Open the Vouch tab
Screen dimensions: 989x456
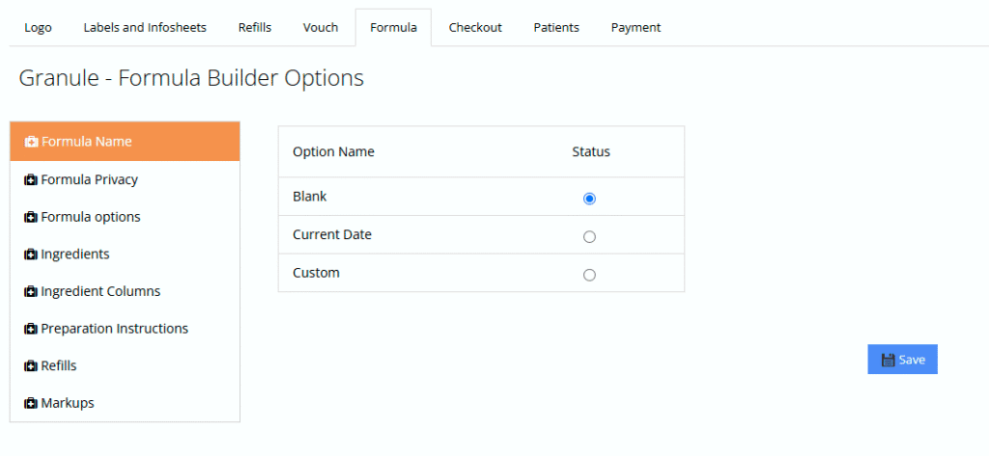pyautogui.click(x=321, y=28)
